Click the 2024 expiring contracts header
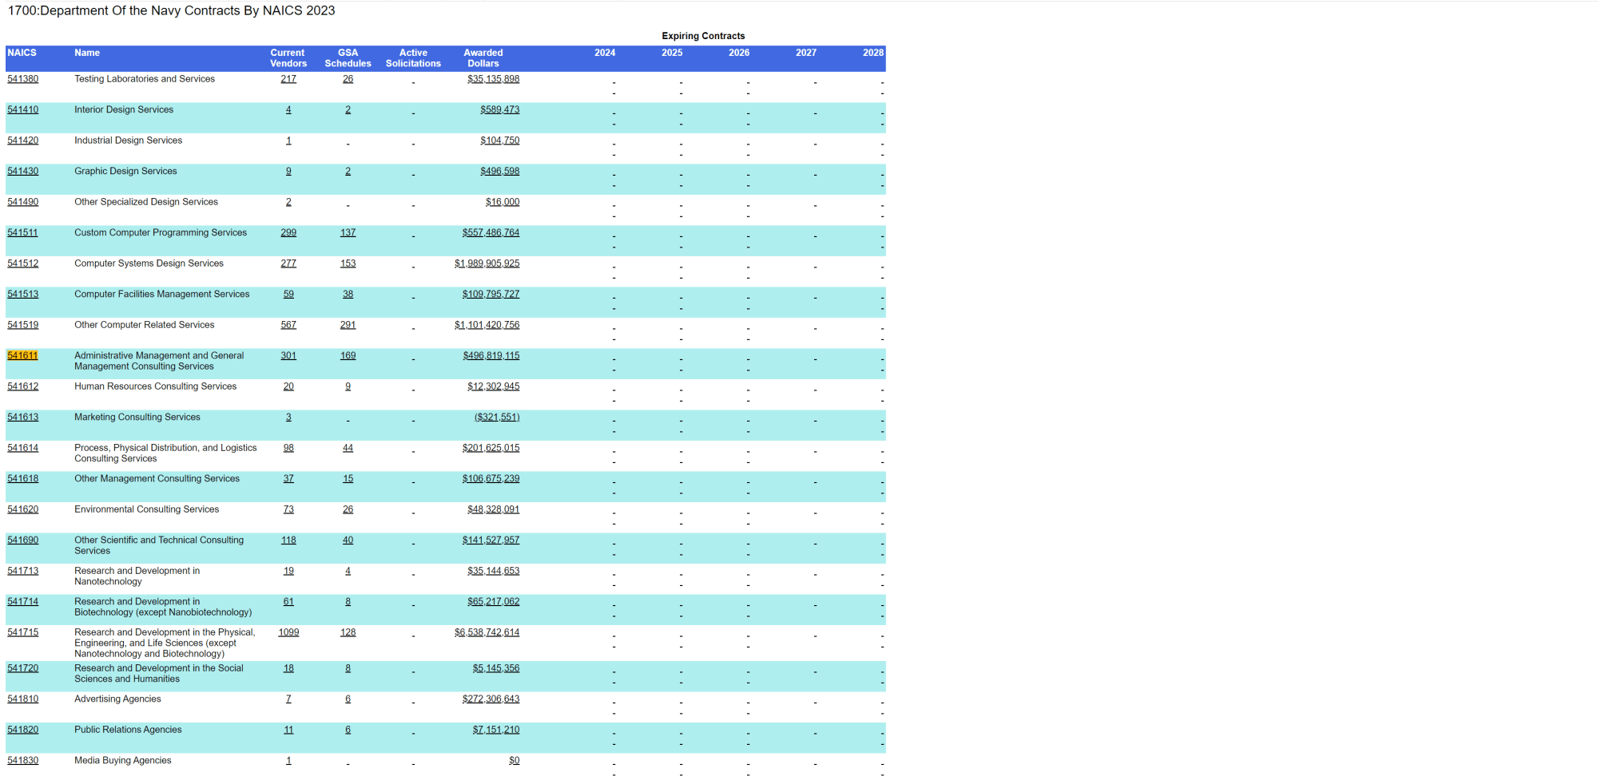The image size is (1598, 784). pyautogui.click(x=605, y=53)
